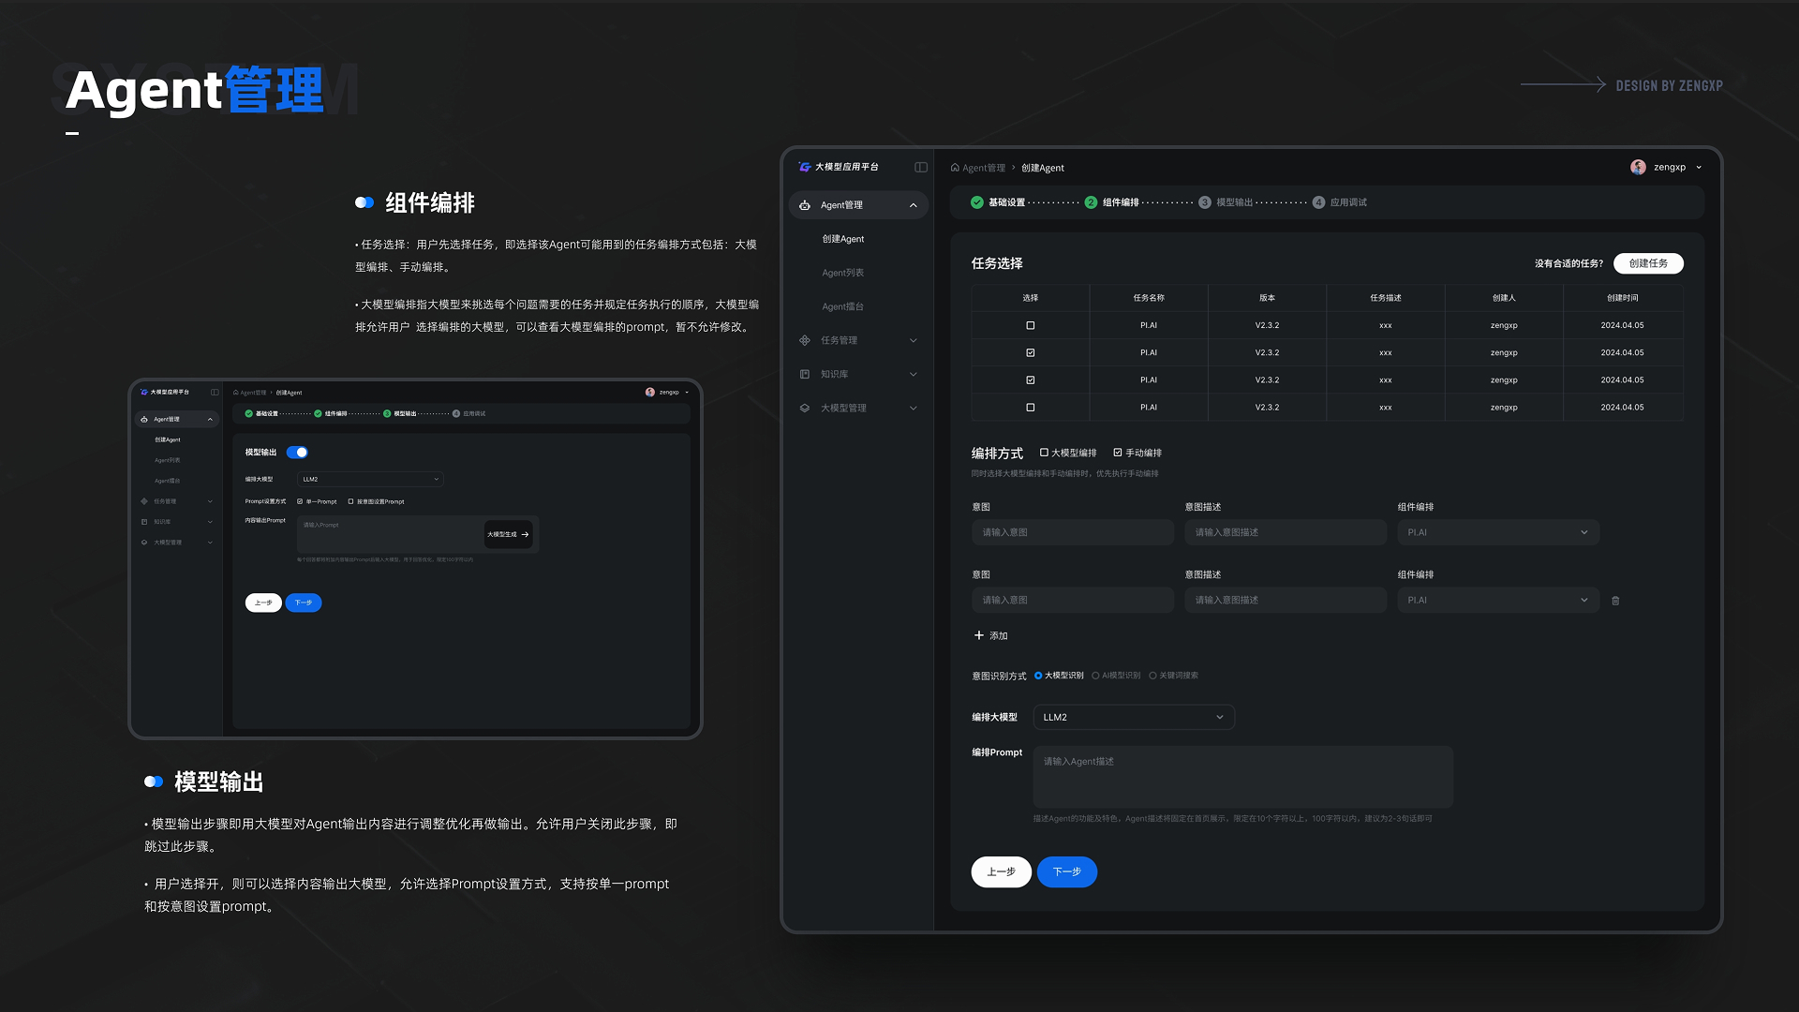Tick the first row checkbox in 任务选择 table
1799x1012 pixels.
(1031, 325)
